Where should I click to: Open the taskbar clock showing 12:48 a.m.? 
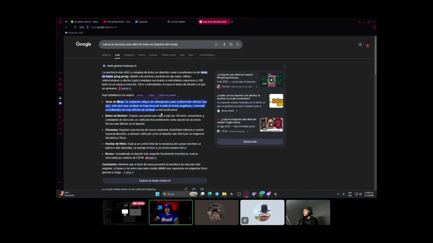[x=369, y=194]
